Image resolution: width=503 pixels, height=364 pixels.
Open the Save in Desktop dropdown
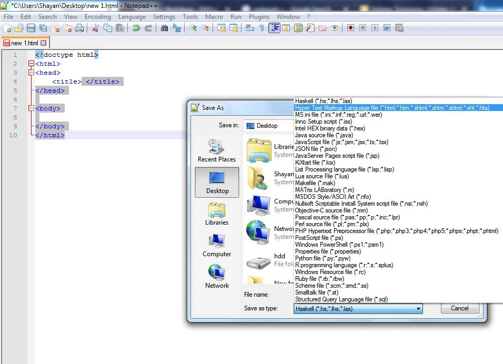pos(269,126)
